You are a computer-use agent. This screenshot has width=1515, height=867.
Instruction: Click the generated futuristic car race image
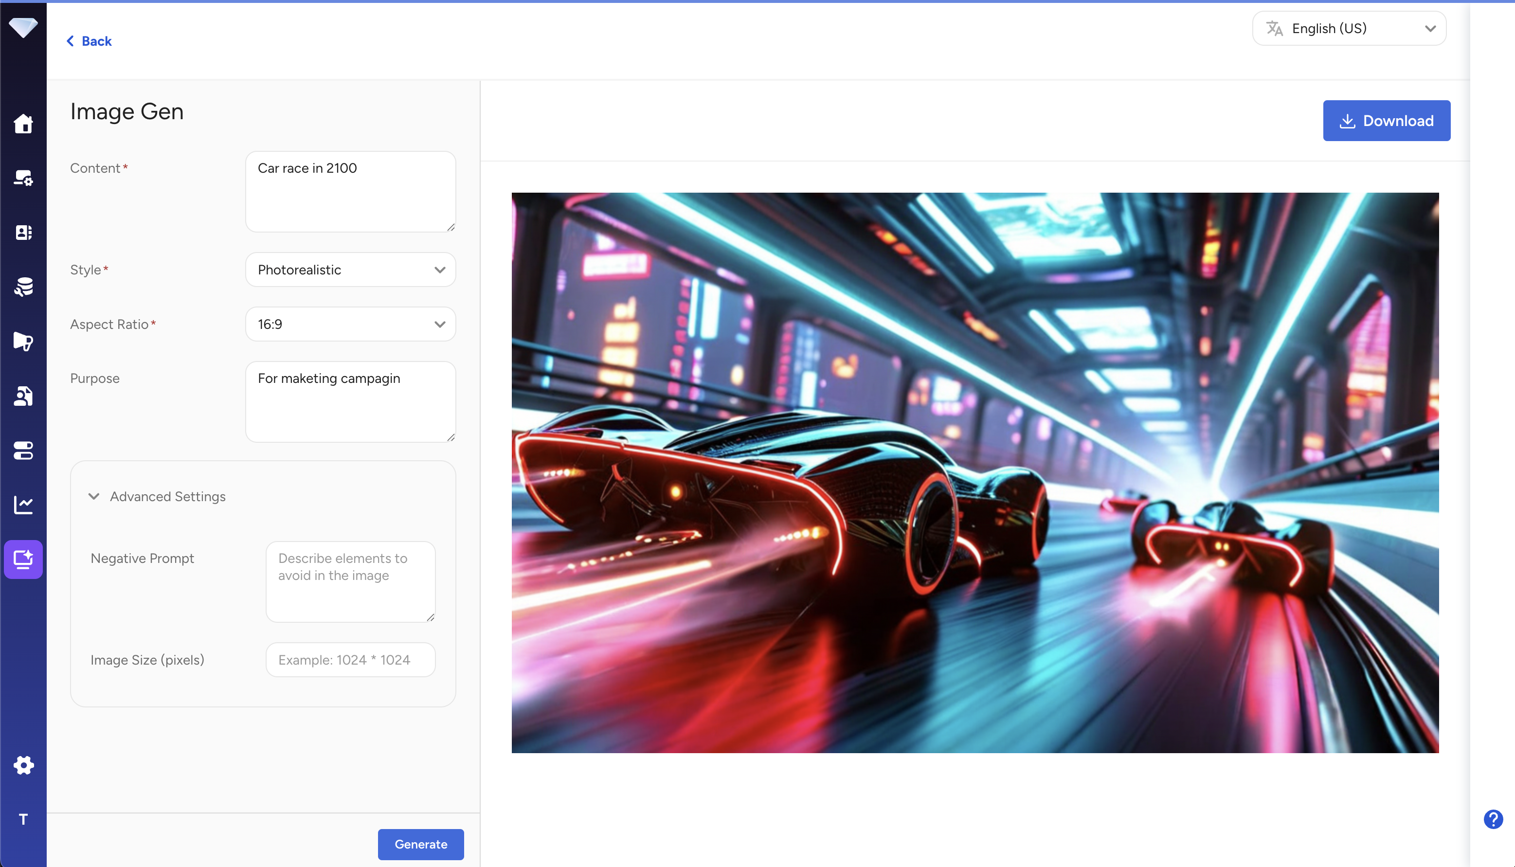[974, 473]
